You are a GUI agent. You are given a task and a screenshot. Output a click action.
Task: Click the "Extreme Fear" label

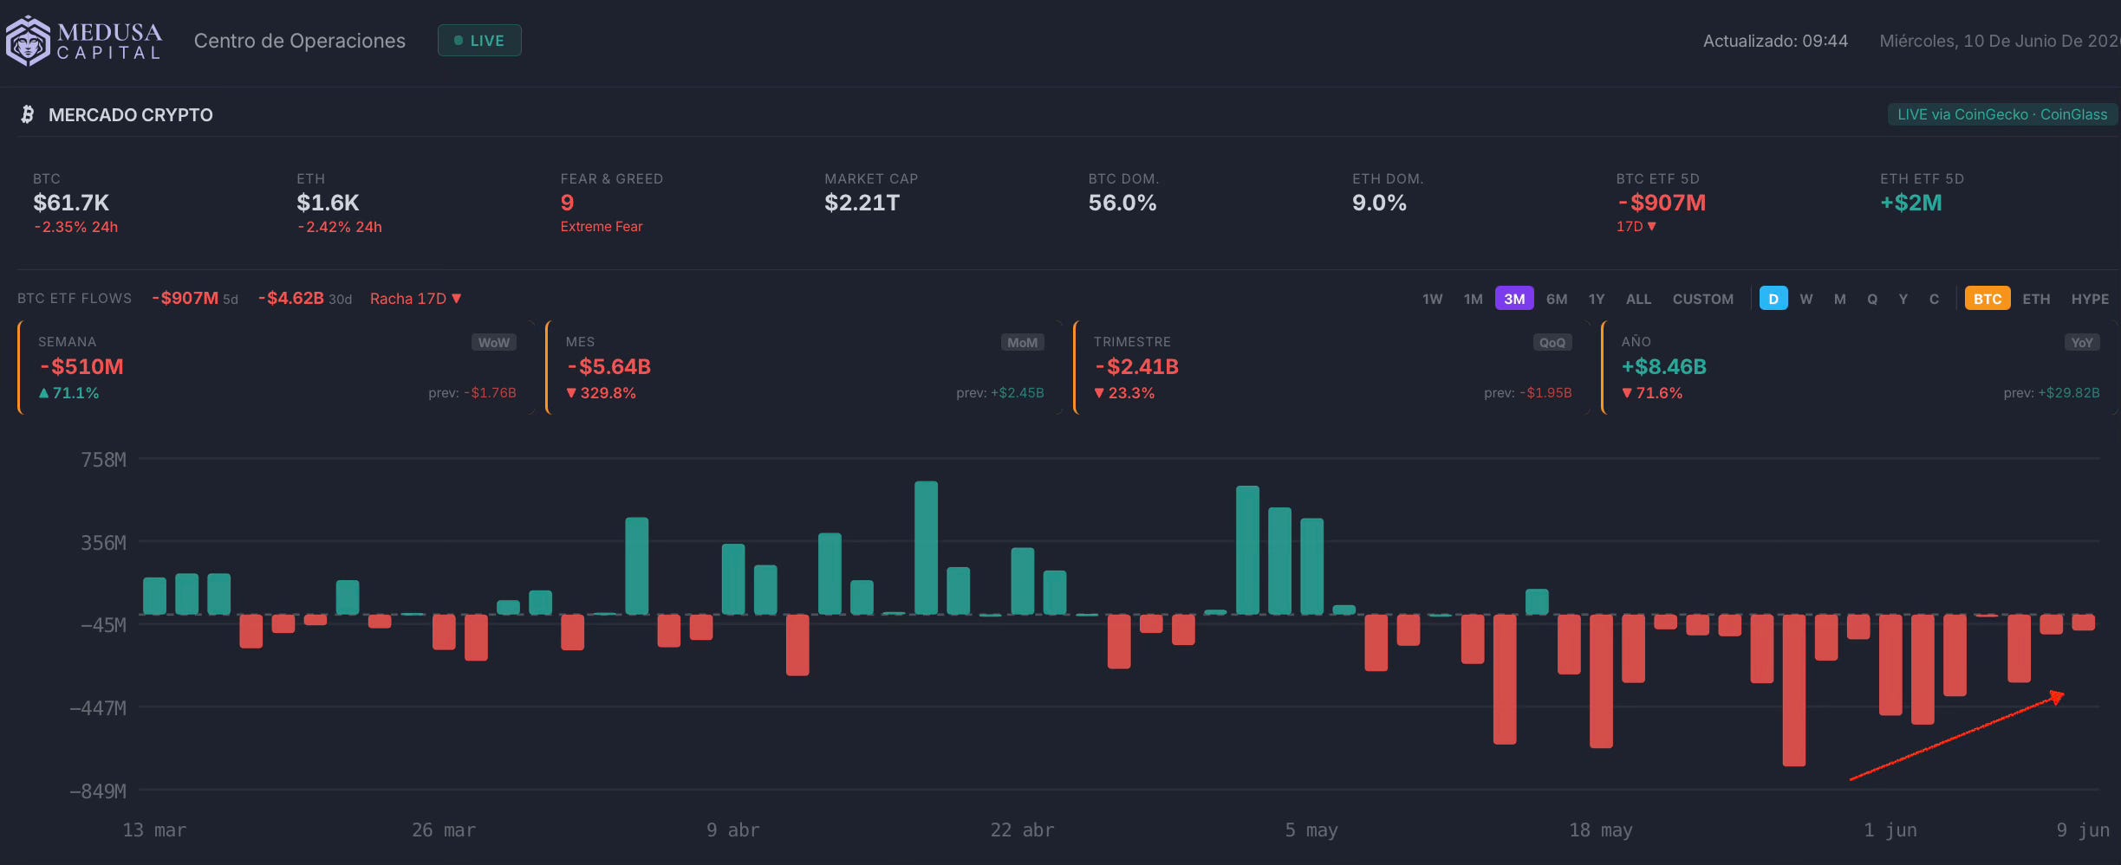(602, 227)
